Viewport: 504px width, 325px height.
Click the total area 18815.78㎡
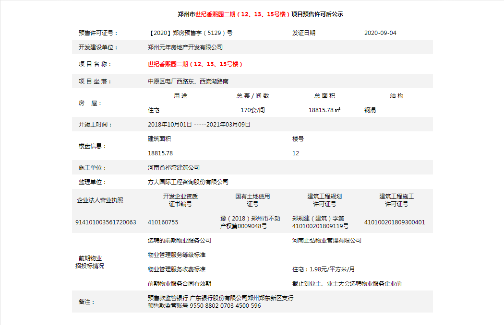coord(325,109)
